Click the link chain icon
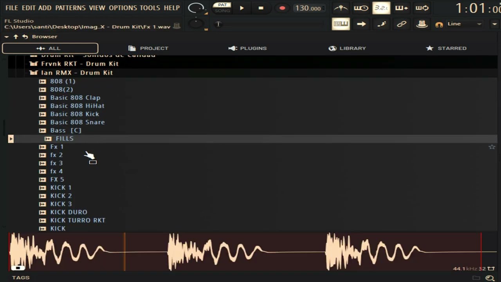The width and height of the screenshot is (501, 282). (402, 24)
